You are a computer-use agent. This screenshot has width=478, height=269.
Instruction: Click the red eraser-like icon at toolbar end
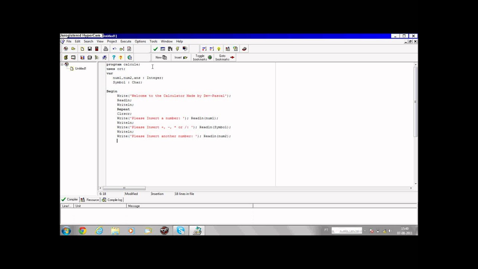tap(244, 49)
